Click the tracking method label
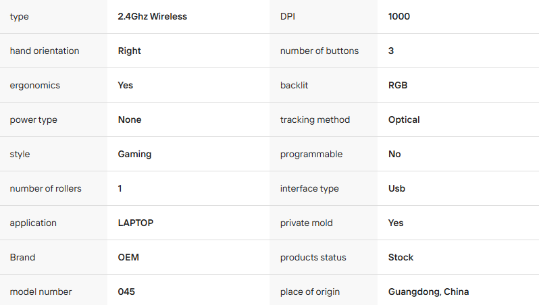This screenshot has width=539, height=305. (315, 119)
